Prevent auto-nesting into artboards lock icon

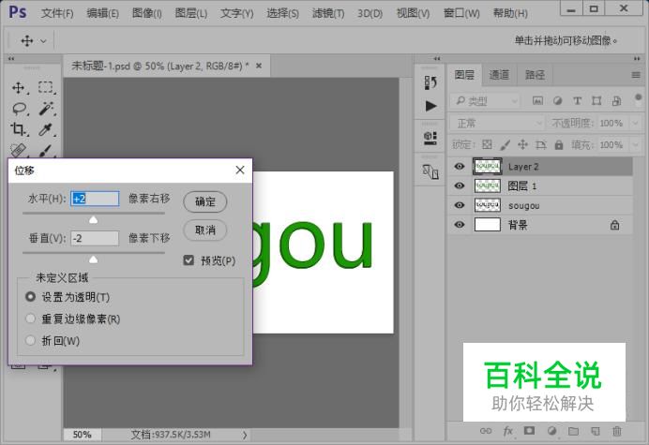pos(540,144)
